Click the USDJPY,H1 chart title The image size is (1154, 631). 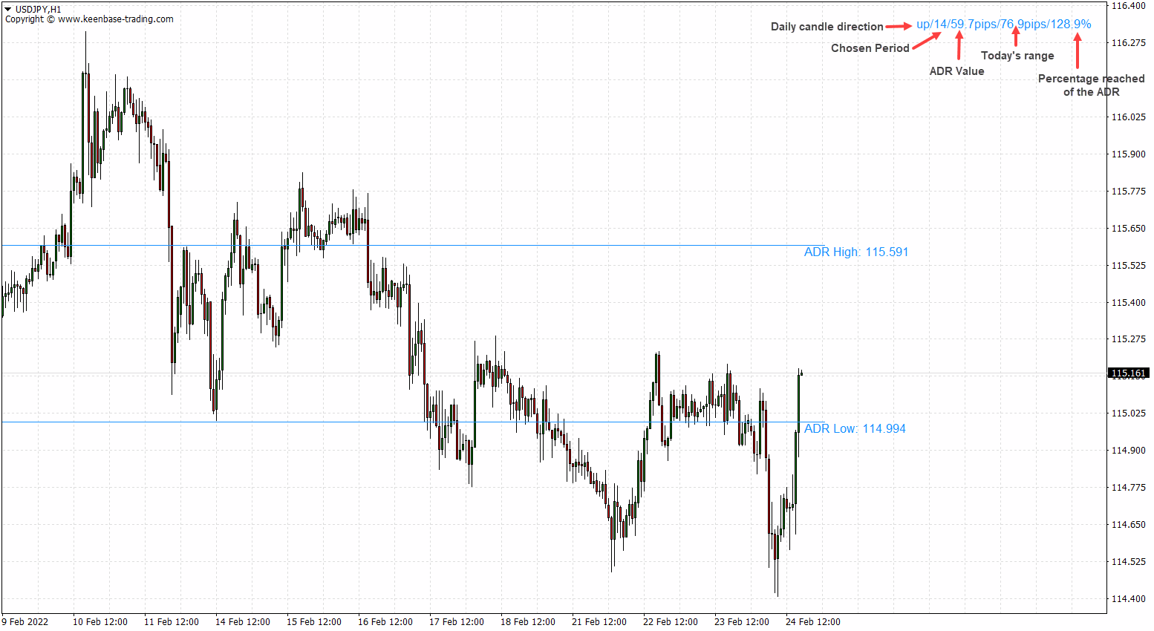point(39,10)
